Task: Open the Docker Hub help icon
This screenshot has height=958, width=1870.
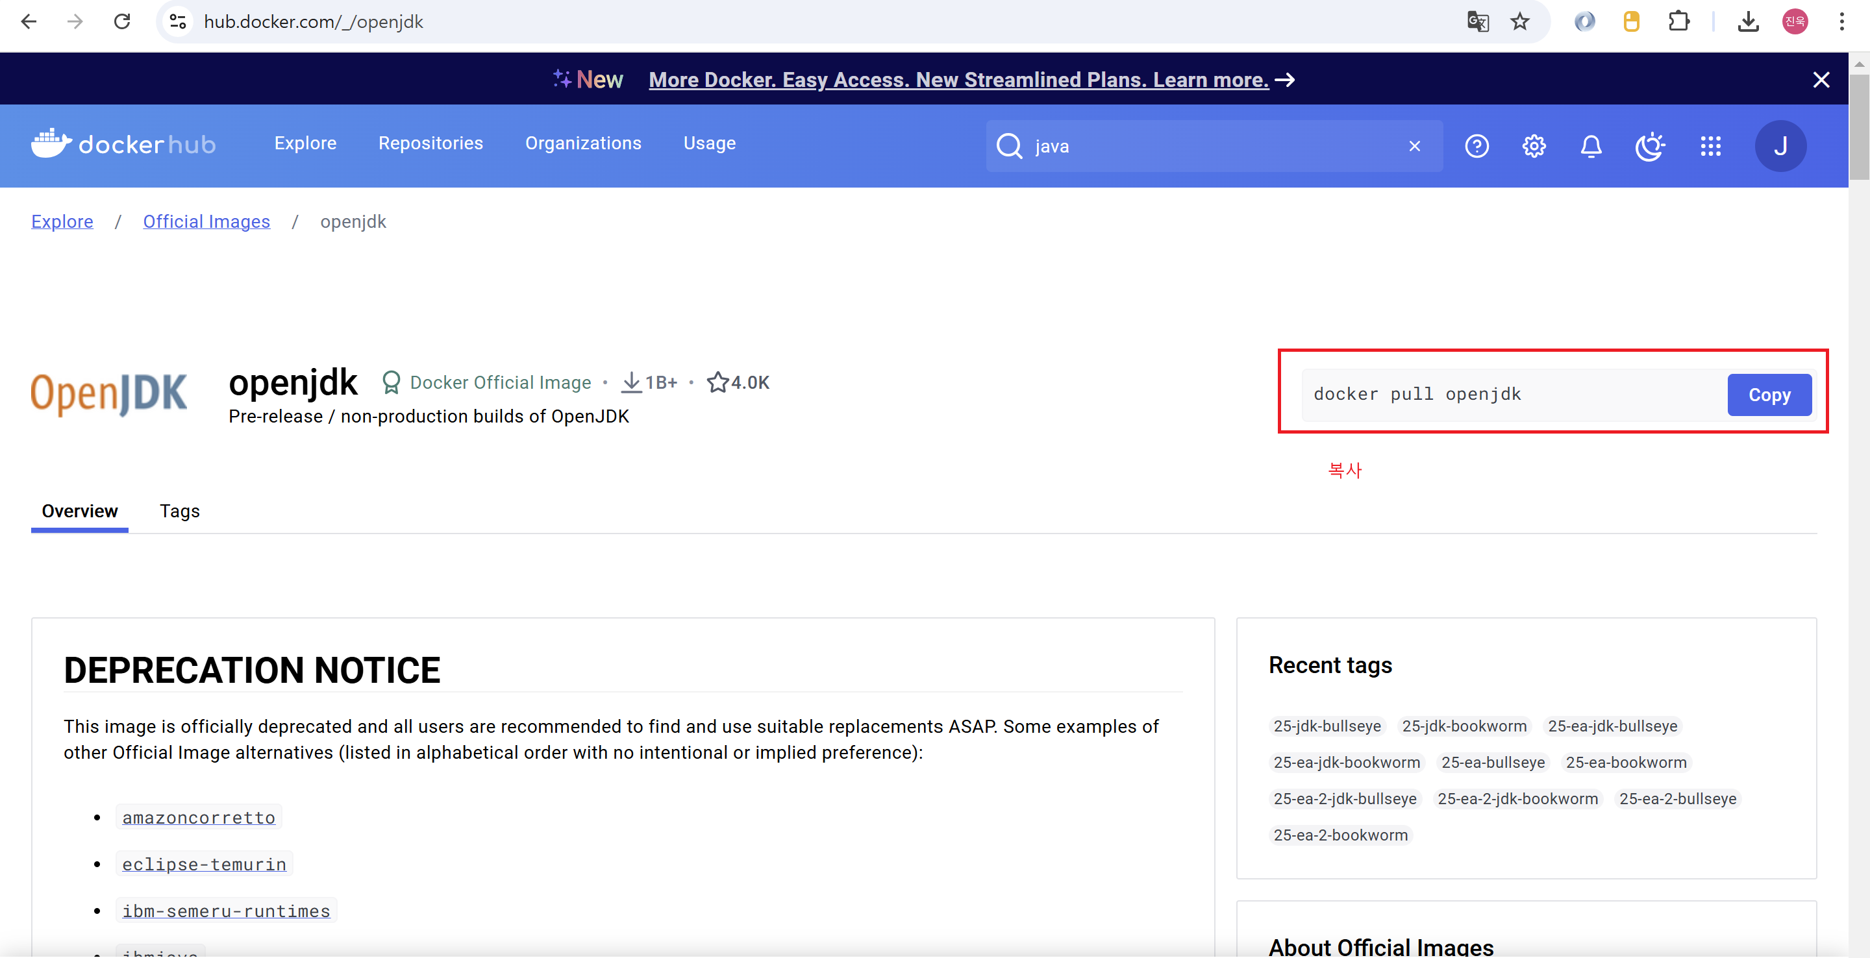Action: (x=1477, y=146)
